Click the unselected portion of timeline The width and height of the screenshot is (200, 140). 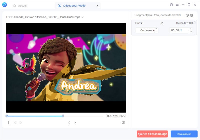tap(83, 116)
